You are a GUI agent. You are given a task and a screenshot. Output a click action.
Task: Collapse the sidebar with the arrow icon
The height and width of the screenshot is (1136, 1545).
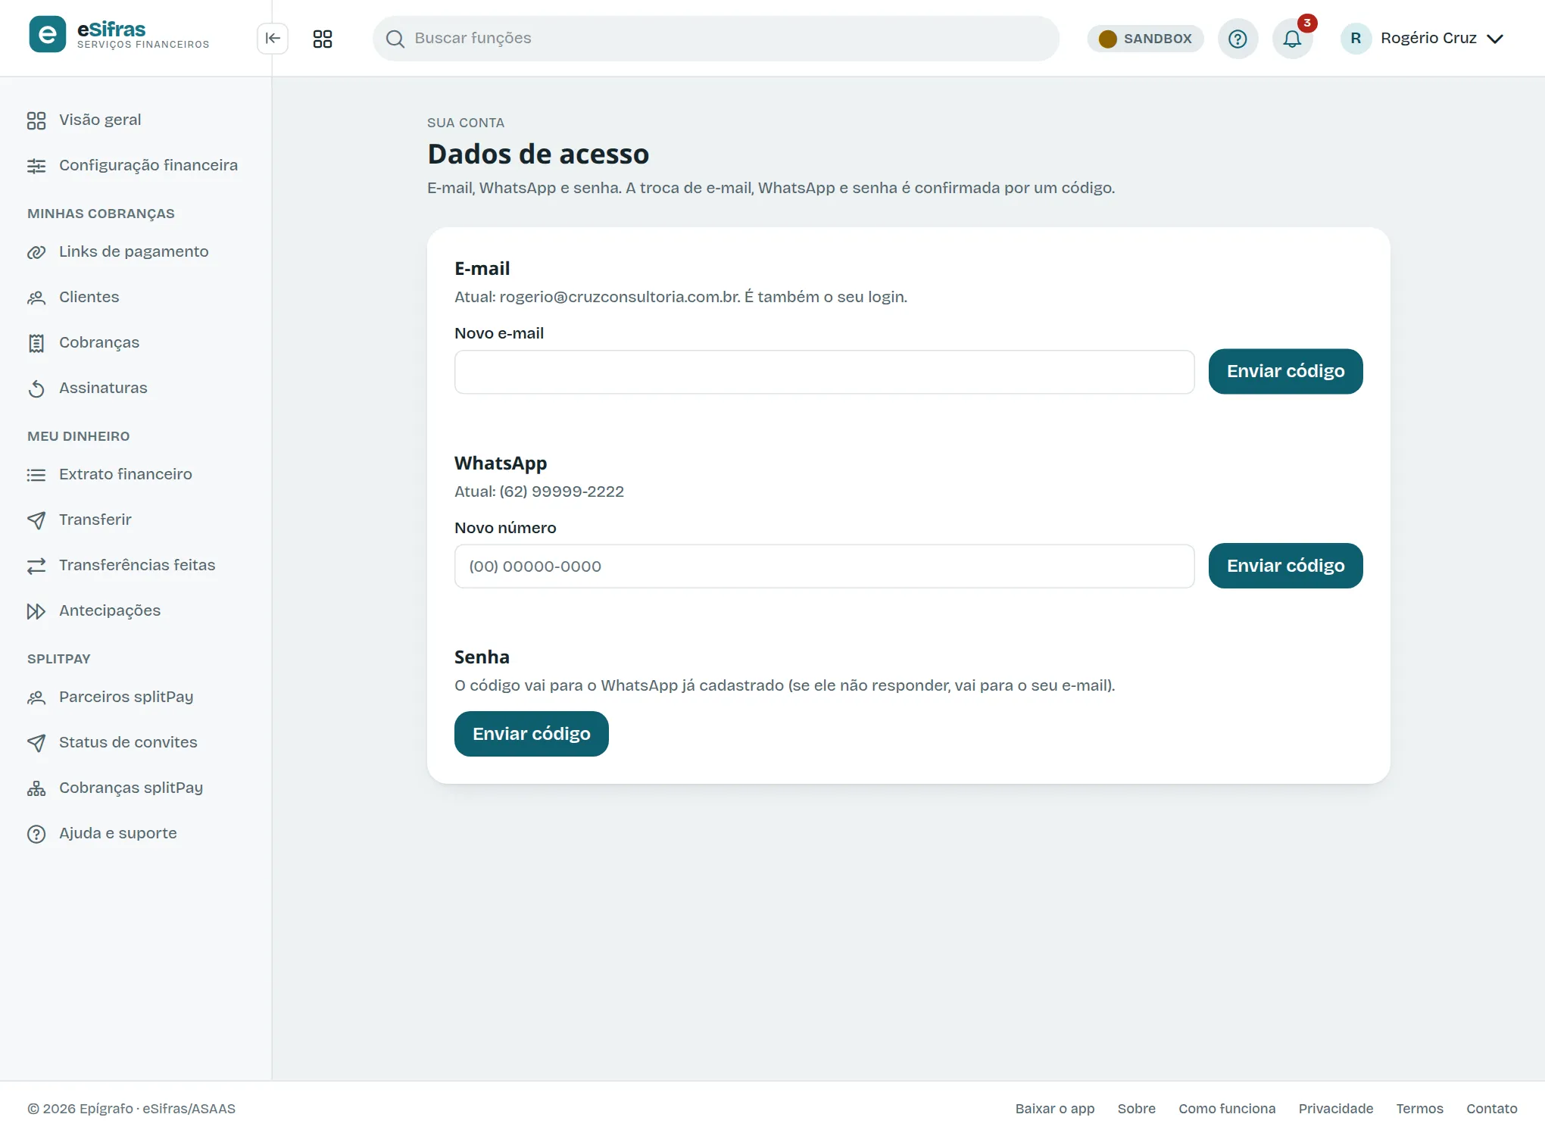(x=273, y=39)
